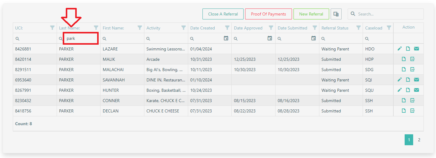Open filter dropdown on Activity column
The width and height of the screenshot is (436, 158).
tap(183, 28)
